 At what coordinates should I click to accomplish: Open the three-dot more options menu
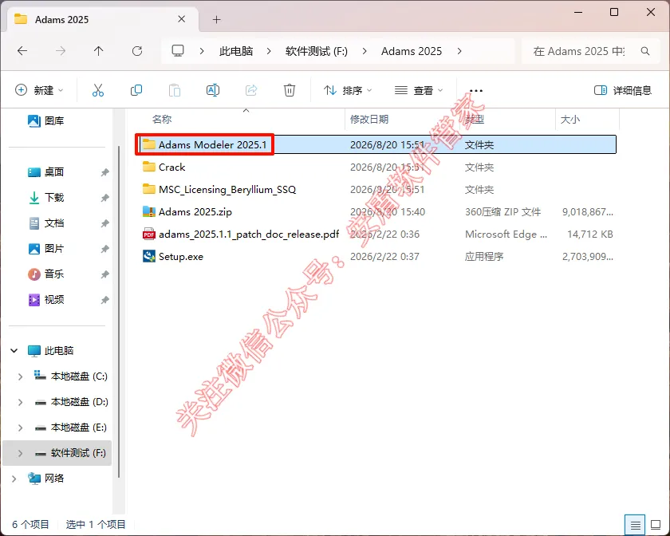click(x=475, y=91)
